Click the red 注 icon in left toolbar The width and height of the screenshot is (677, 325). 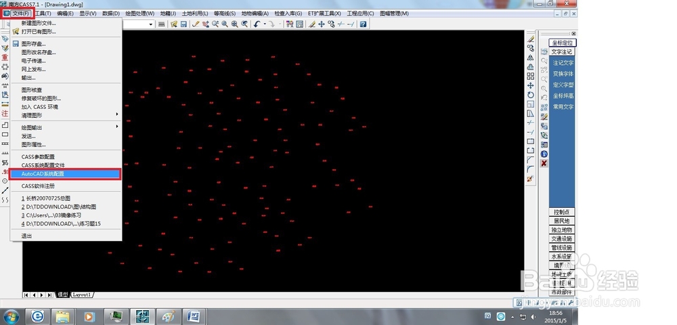(x=5, y=114)
